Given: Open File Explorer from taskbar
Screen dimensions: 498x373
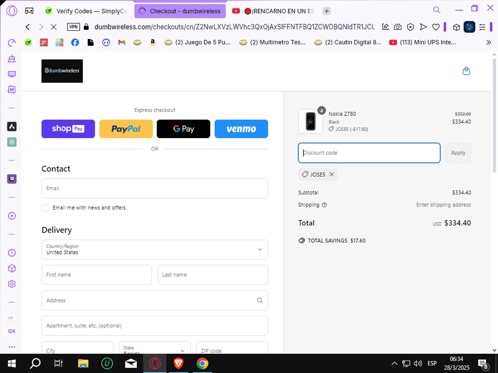Looking at the screenshot, I should [x=83, y=363].
